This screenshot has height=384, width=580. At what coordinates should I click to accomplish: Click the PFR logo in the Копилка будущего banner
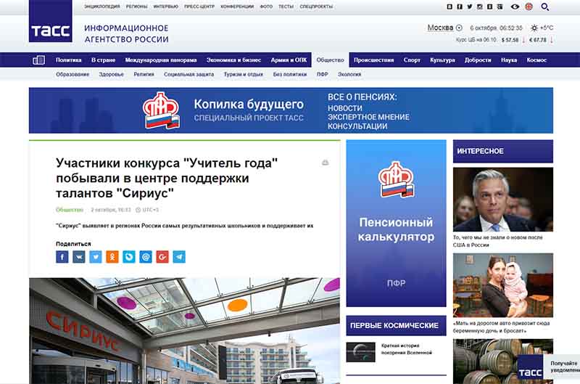pos(161,110)
